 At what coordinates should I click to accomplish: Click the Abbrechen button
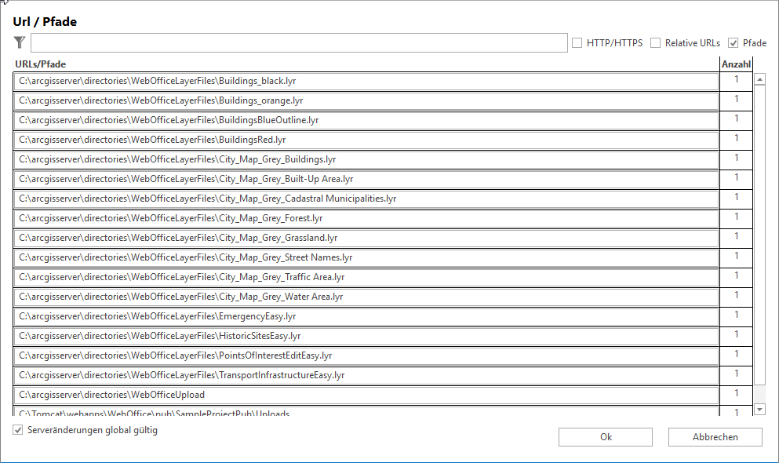point(715,437)
